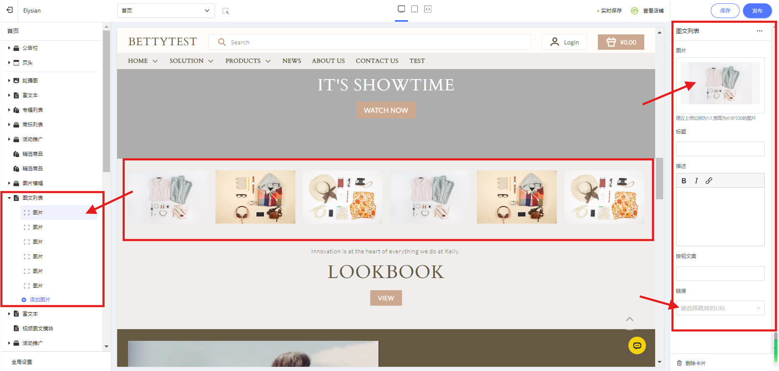
Task: Click the 发布 publish button
Action: coord(757,11)
